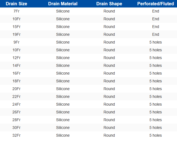This screenshot has height=150, width=177.
Task: Click the Drain Material column header
Action: [63, 4]
